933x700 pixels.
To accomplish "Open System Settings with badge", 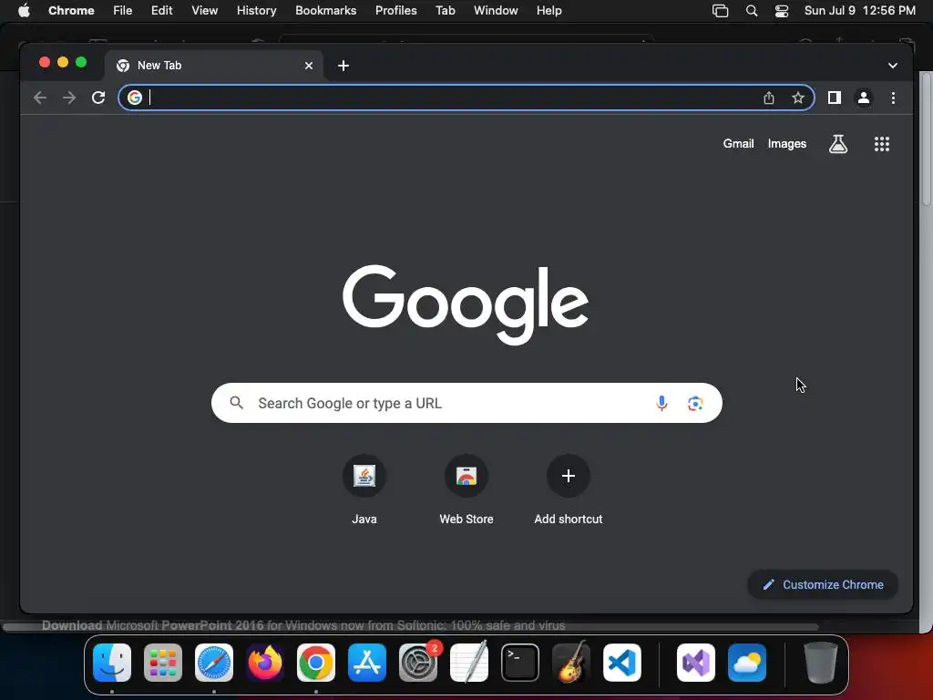I will pos(418,663).
